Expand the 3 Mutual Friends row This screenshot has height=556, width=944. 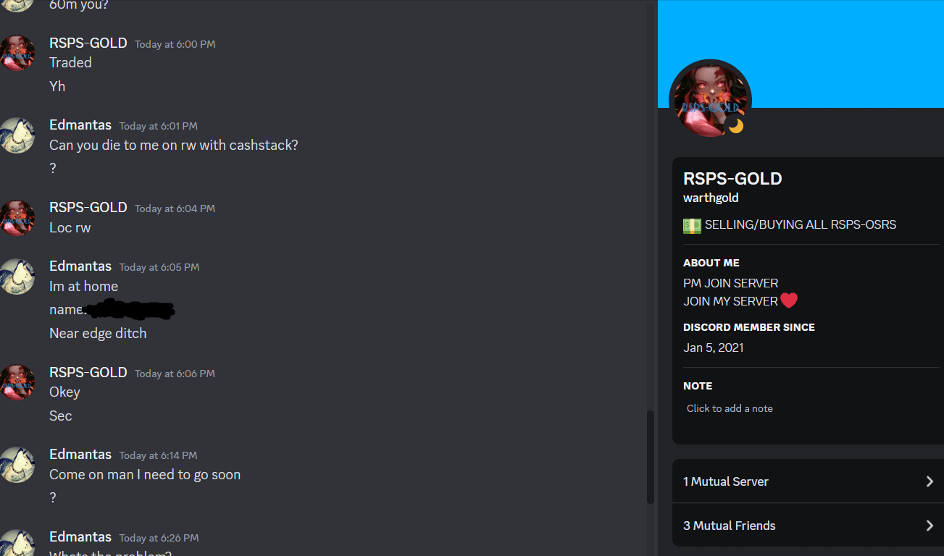[x=808, y=526]
